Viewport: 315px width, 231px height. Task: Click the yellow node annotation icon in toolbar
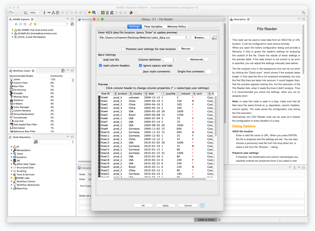89,13
